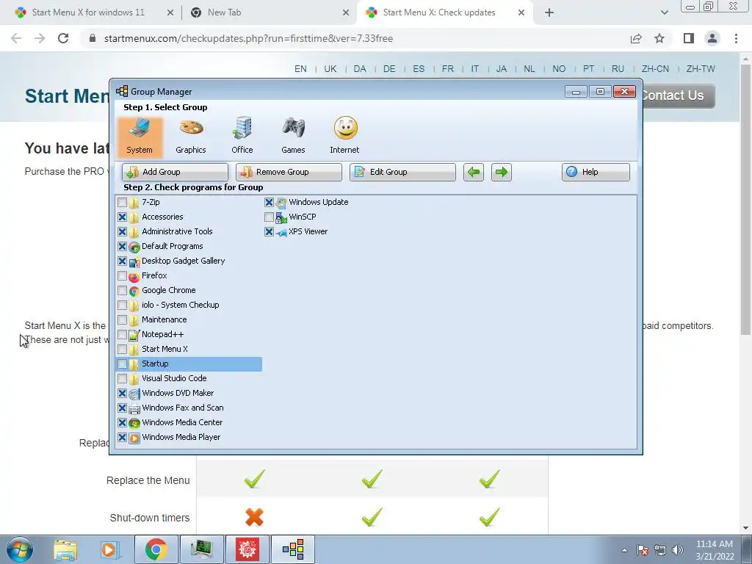Uncheck the Windows Update checkbox
The height and width of the screenshot is (564, 752).
(x=269, y=203)
